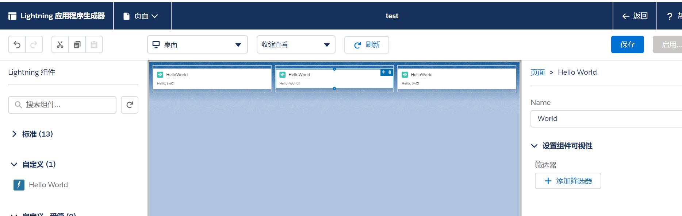Open the help question mark icon

tap(670, 16)
